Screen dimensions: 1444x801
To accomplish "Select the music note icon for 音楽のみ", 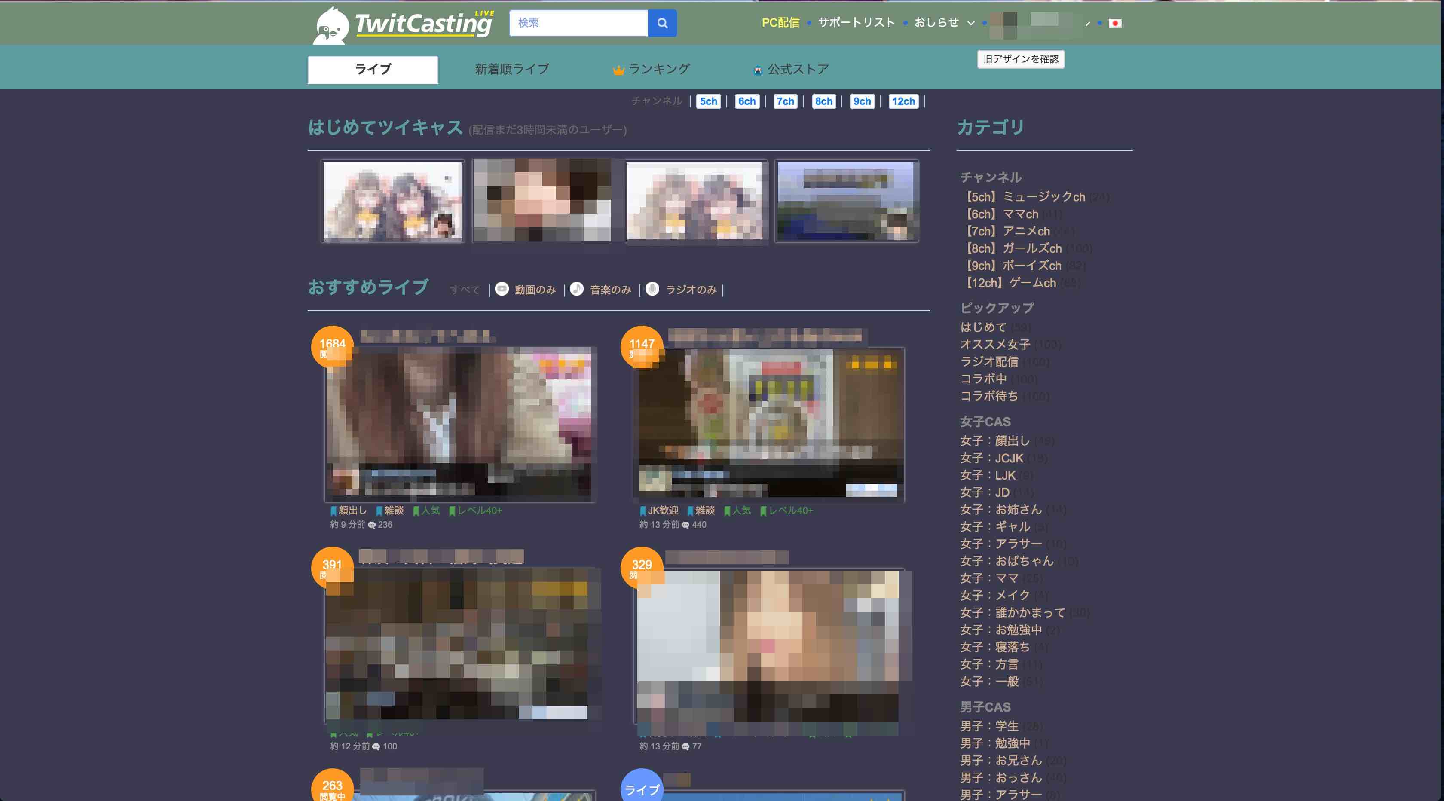I will pyautogui.click(x=577, y=290).
